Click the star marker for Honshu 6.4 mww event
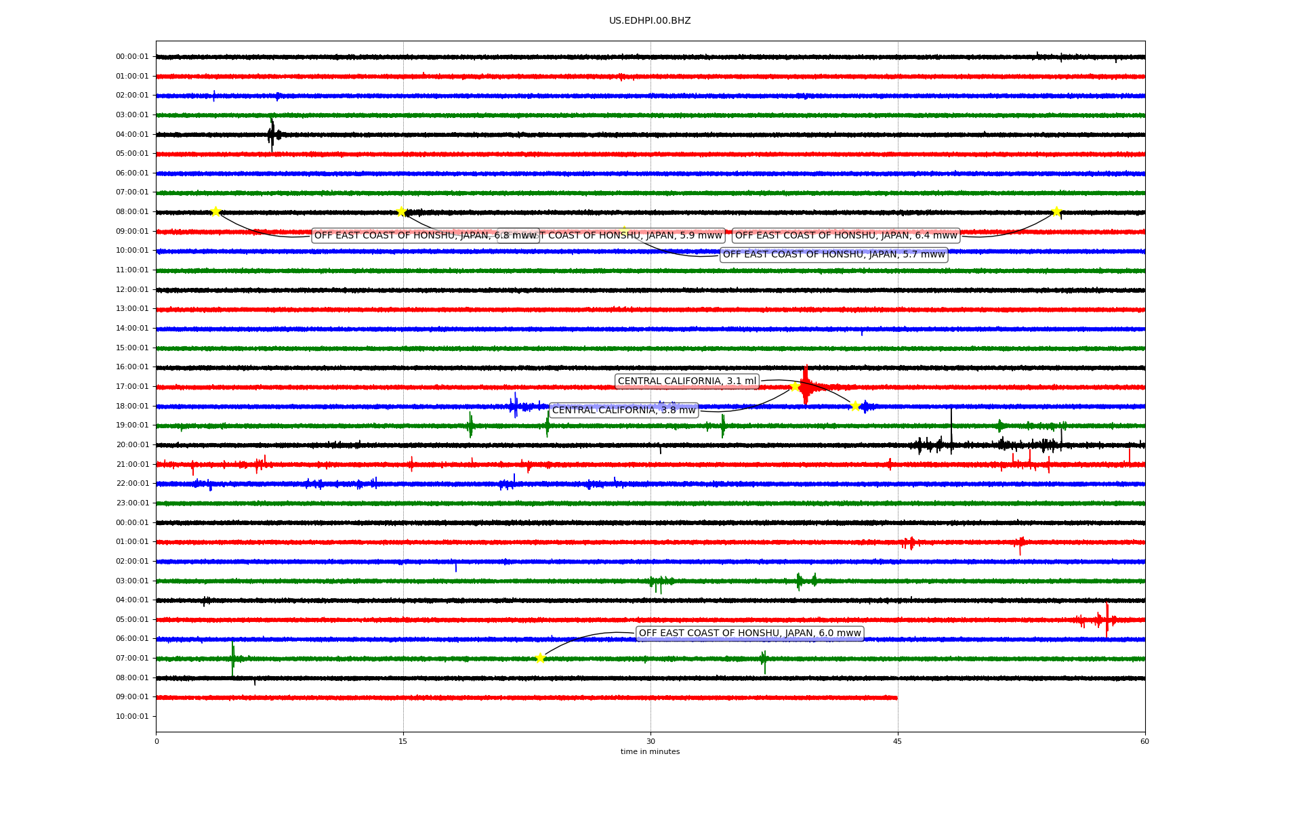The image size is (1301, 813). coord(1056,211)
